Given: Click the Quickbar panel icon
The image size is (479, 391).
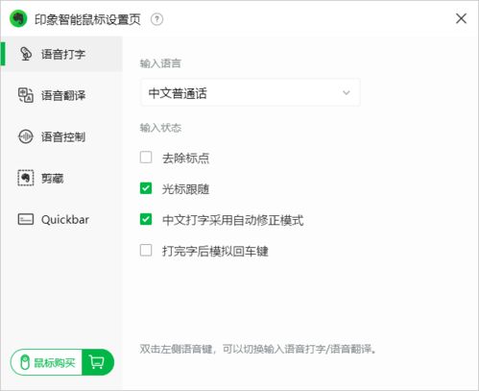Looking at the screenshot, I should (x=26, y=219).
